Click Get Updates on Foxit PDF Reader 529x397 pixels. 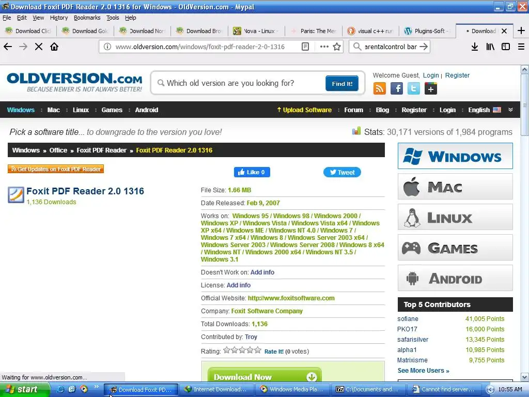pos(56,169)
